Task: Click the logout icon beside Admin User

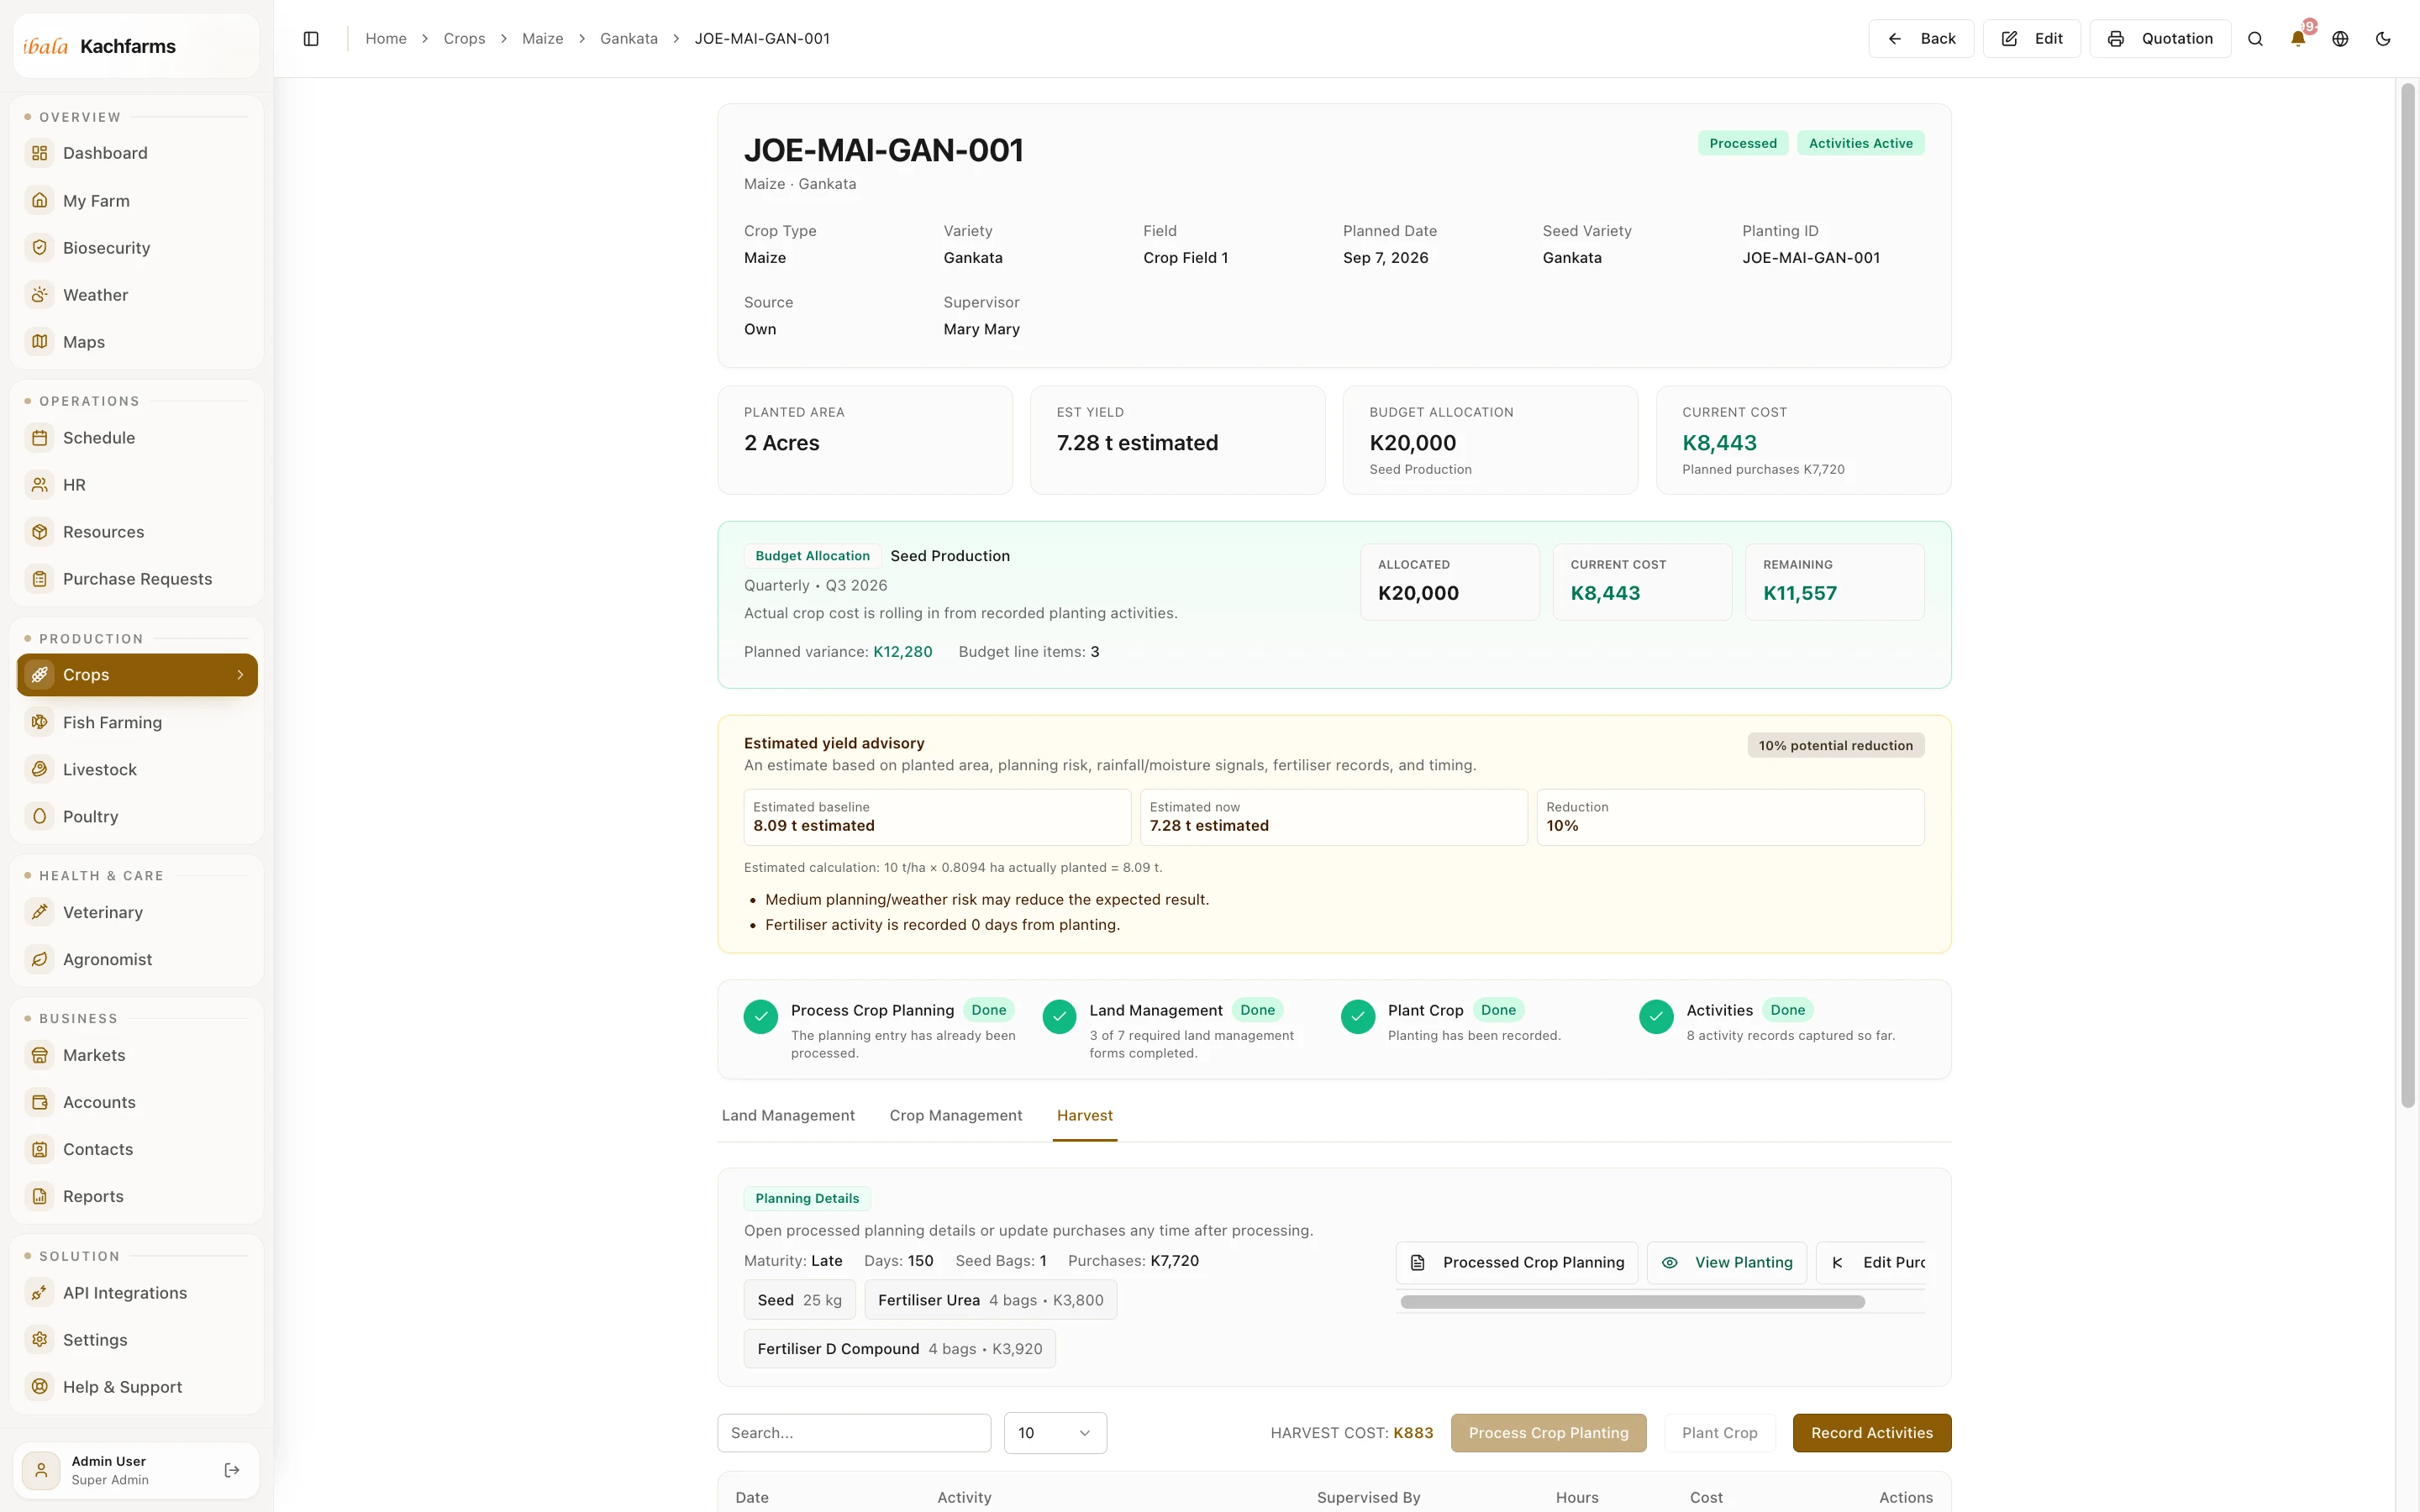Action: pos(232,1470)
